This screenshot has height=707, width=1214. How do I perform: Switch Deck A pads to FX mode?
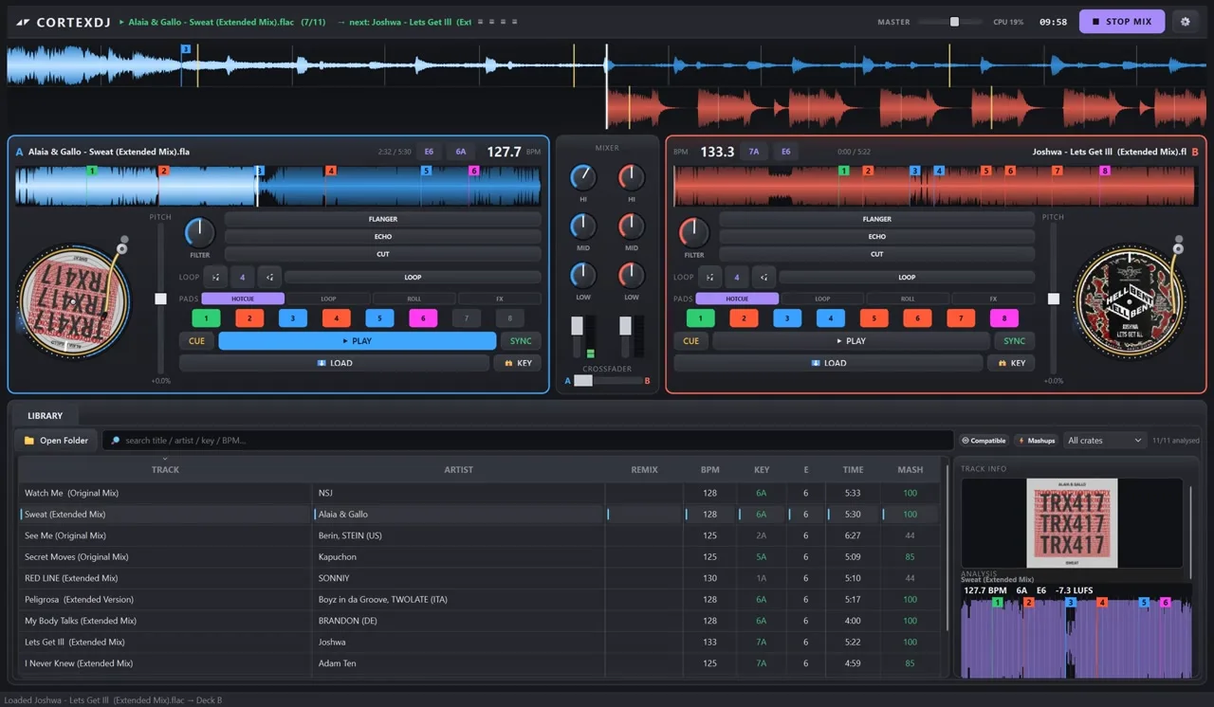point(500,299)
